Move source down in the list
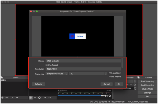Image resolution: width=158 pixels, height=104 pixels. (50, 97)
